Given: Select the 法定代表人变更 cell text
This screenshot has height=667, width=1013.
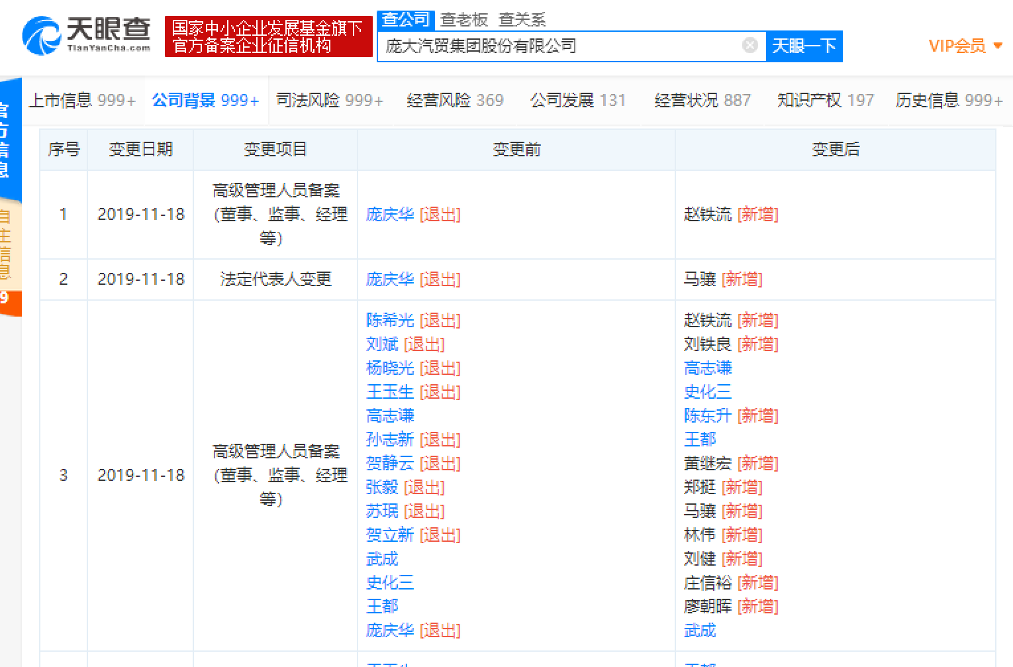Looking at the screenshot, I should click(275, 280).
